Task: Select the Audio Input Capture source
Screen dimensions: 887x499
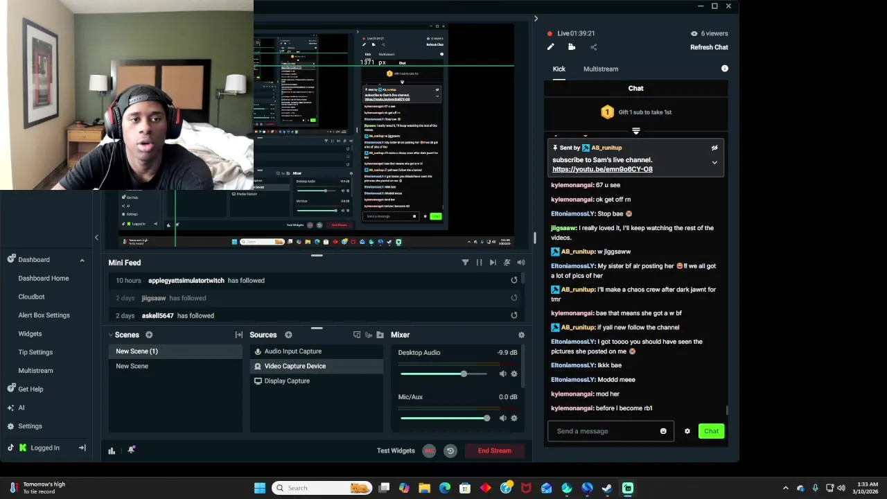Action: click(317, 351)
